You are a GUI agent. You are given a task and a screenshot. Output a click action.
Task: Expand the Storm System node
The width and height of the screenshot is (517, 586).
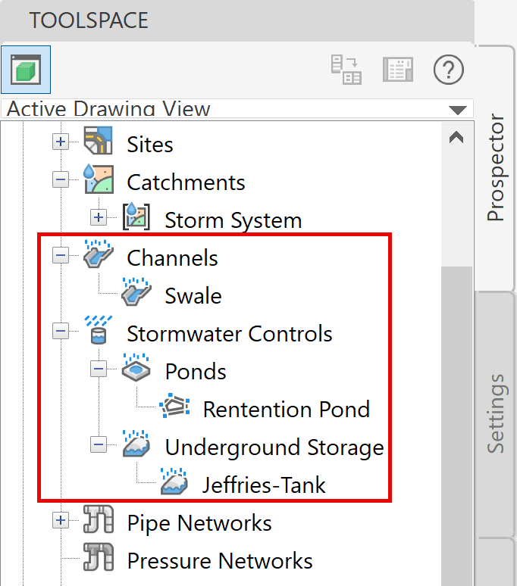coord(99,217)
